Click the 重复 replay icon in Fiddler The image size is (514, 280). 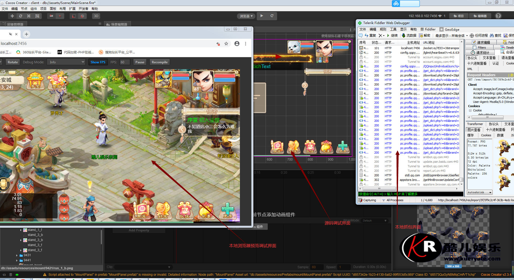pos(370,35)
